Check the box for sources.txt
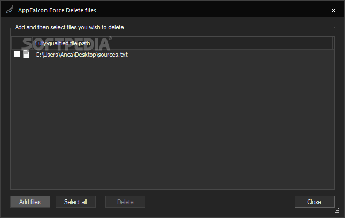This screenshot has height=218, width=345. pyautogui.click(x=17, y=54)
